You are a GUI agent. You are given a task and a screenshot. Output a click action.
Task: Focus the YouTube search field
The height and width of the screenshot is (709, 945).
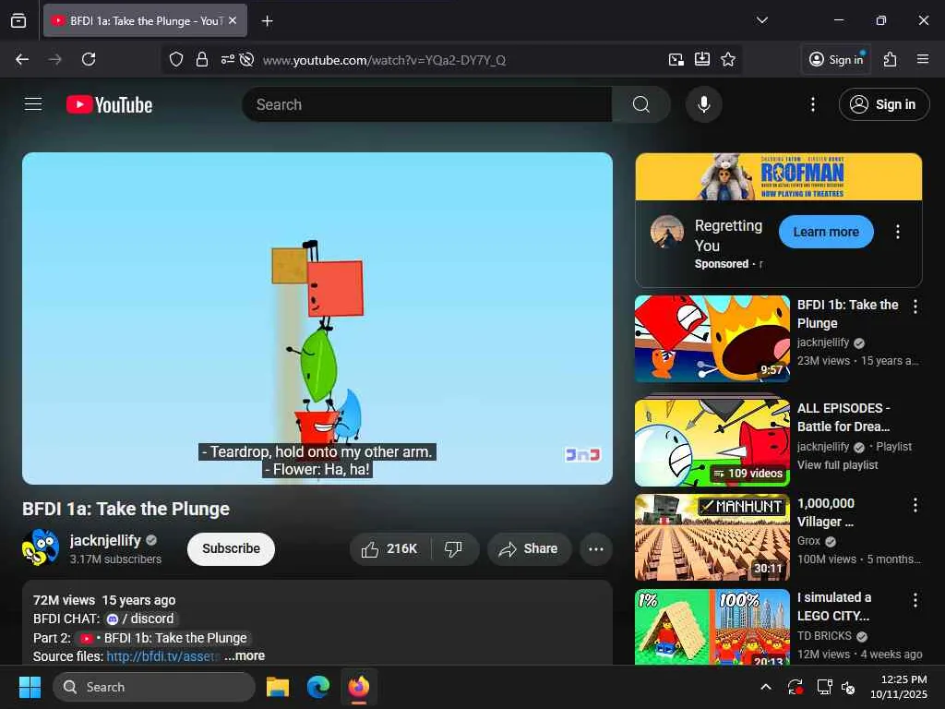pyautogui.click(x=427, y=104)
